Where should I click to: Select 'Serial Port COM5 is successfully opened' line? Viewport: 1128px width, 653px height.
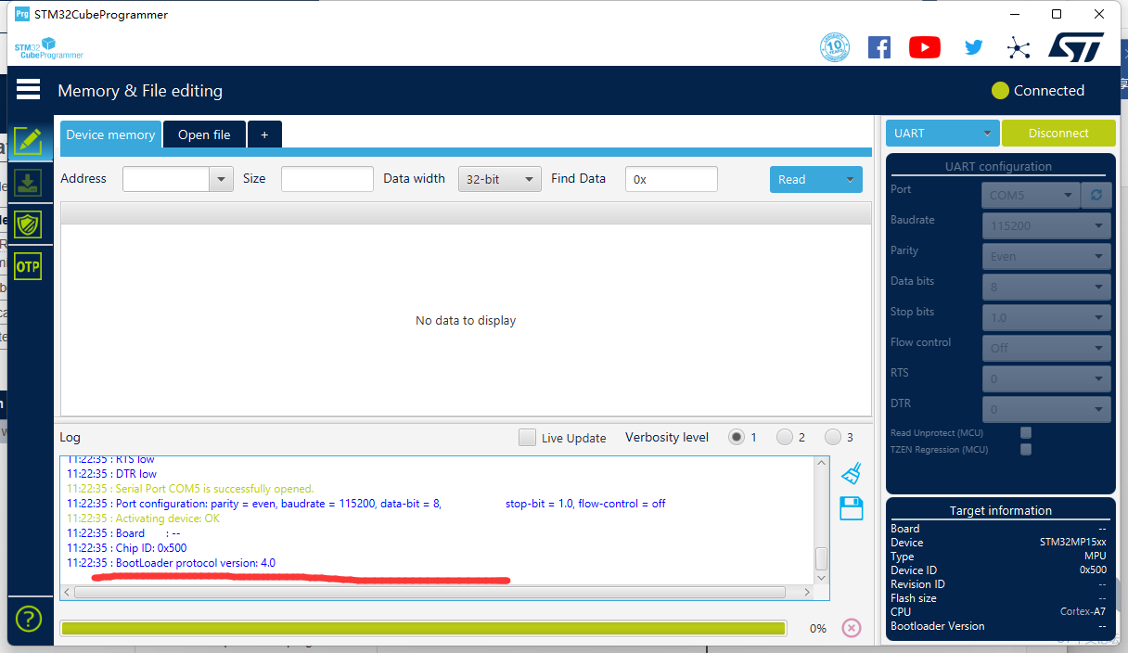coord(190,489)
